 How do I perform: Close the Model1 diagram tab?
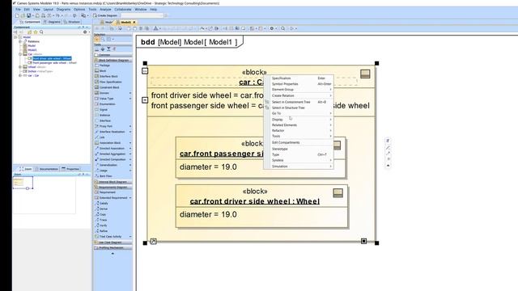[134, 23]
